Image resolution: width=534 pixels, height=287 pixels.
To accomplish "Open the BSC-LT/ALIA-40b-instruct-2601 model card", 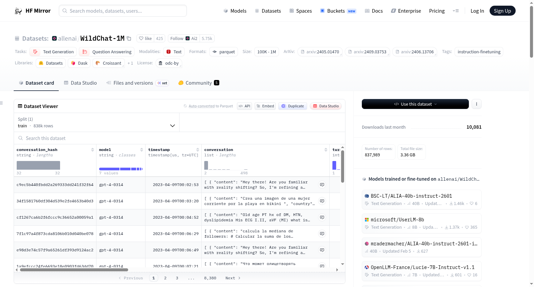I will 422,200.
